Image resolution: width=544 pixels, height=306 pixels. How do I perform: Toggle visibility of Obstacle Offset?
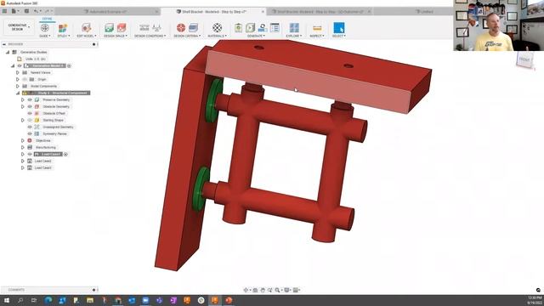pos(30,113)
